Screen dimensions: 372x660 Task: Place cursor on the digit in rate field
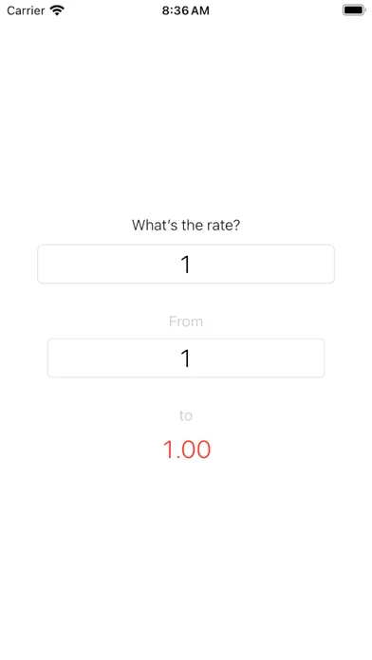(186, 265)
